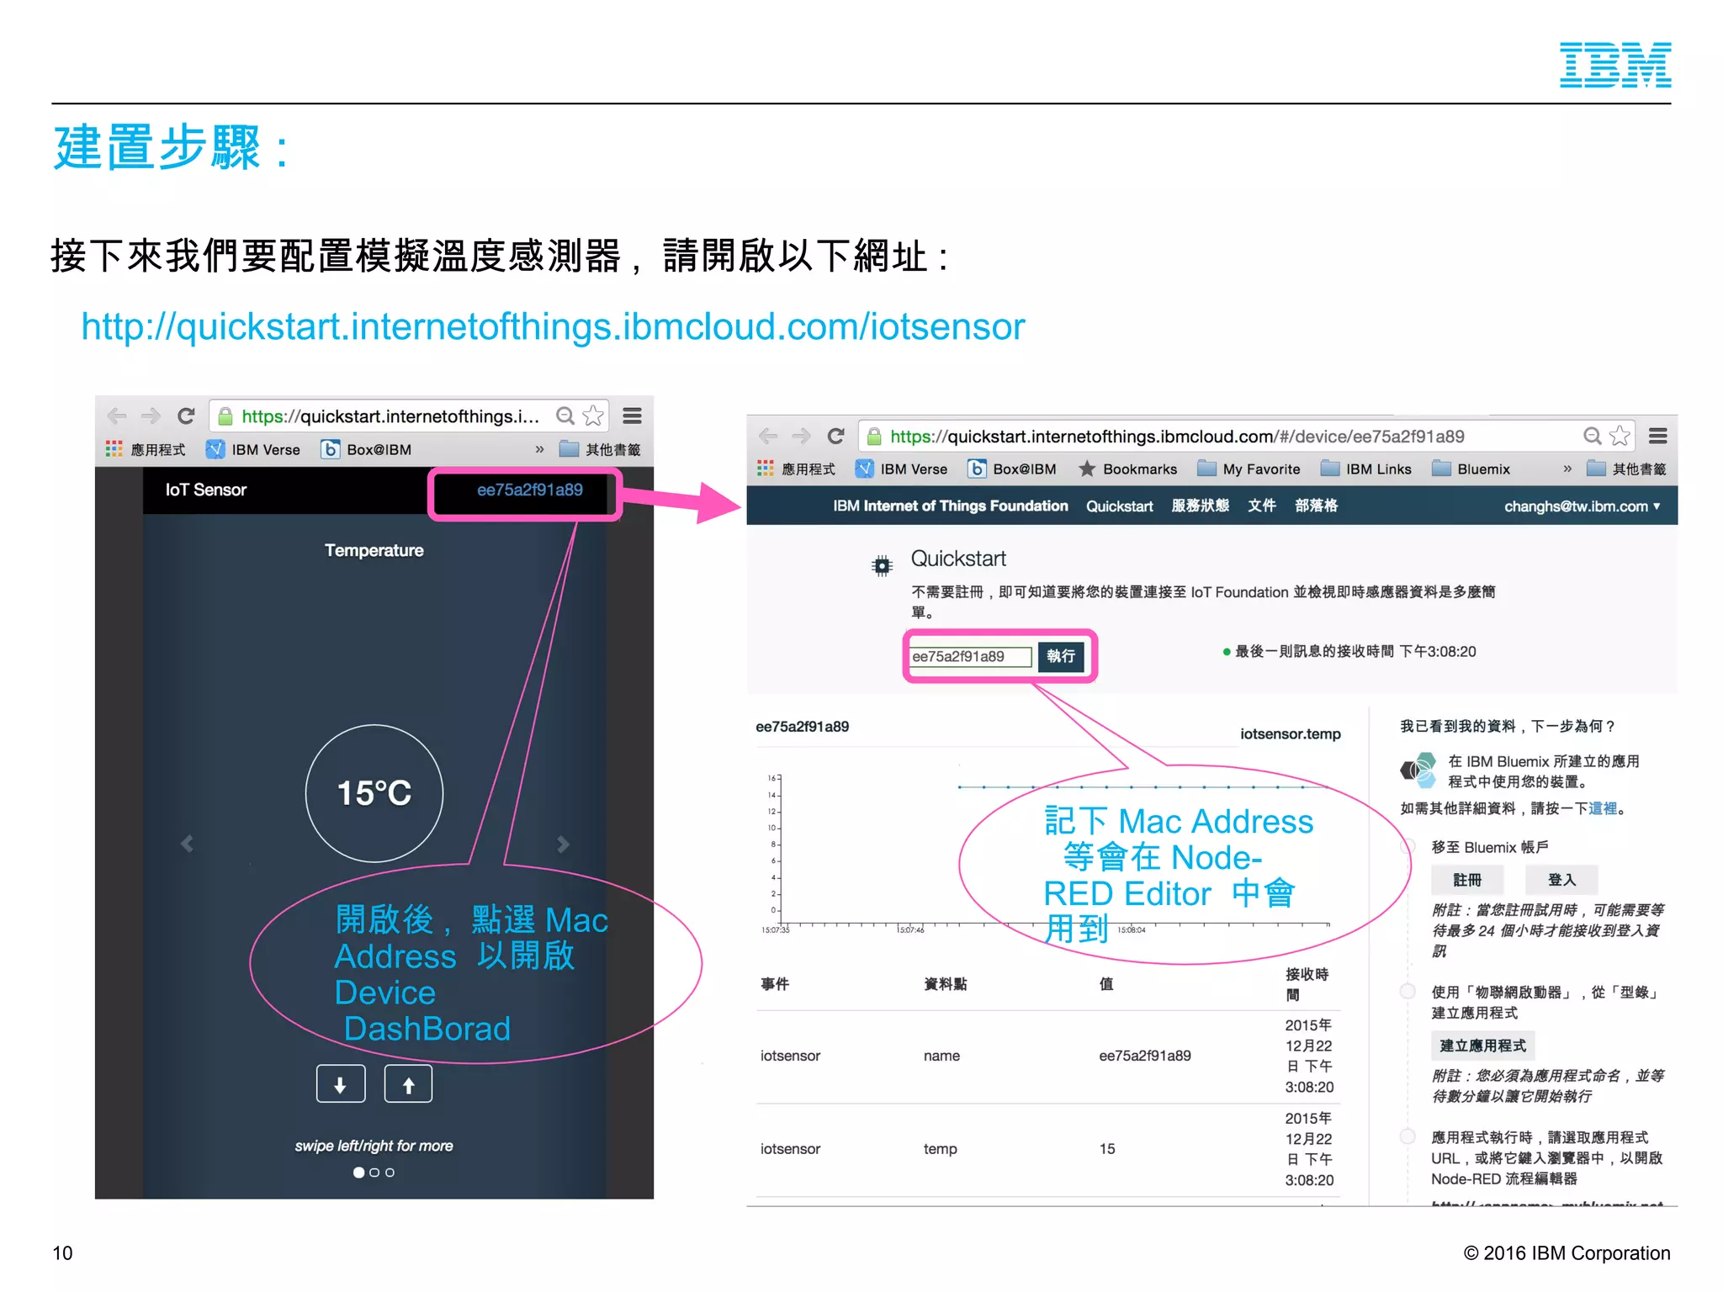The image size is (1723, 1292).
Task: Click the 執行 button
Action: point(1061,656)
